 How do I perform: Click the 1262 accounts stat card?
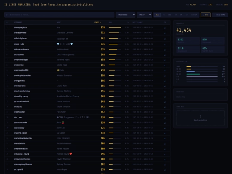coord(188,41)
